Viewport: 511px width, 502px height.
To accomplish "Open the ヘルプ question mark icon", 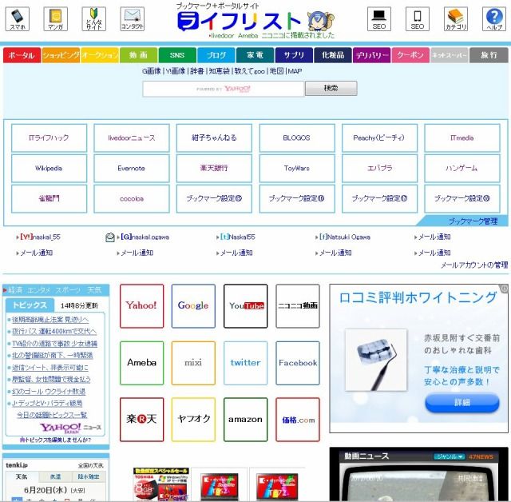I will (494, 19).
